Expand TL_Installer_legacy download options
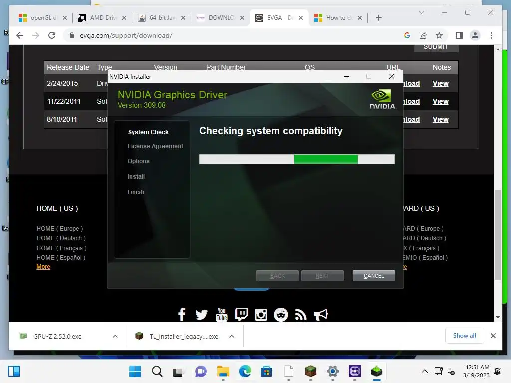 [232, 336]
